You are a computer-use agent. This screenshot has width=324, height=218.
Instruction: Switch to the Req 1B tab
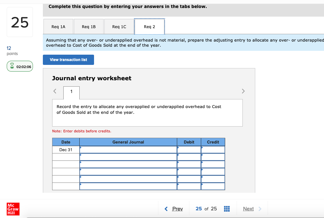tap(89, 27)
